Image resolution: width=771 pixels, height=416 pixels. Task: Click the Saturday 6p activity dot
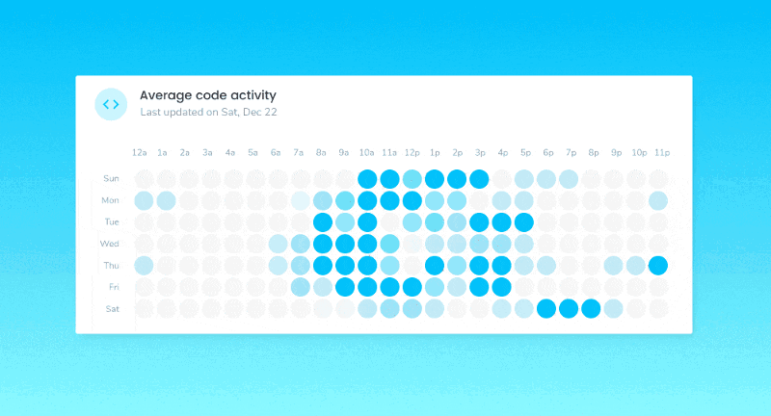545,309
